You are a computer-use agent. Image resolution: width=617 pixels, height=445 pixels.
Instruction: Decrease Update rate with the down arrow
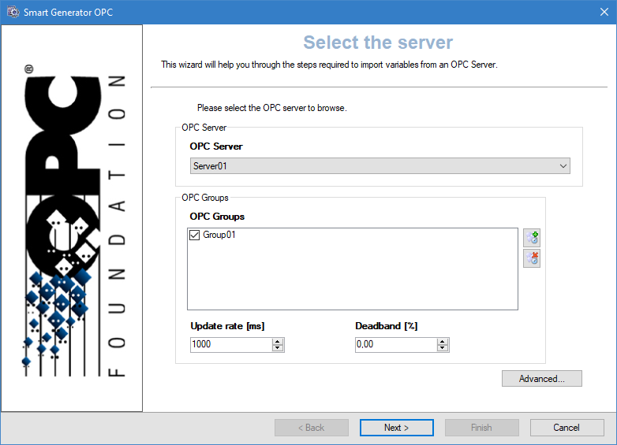tap(277, 347)
